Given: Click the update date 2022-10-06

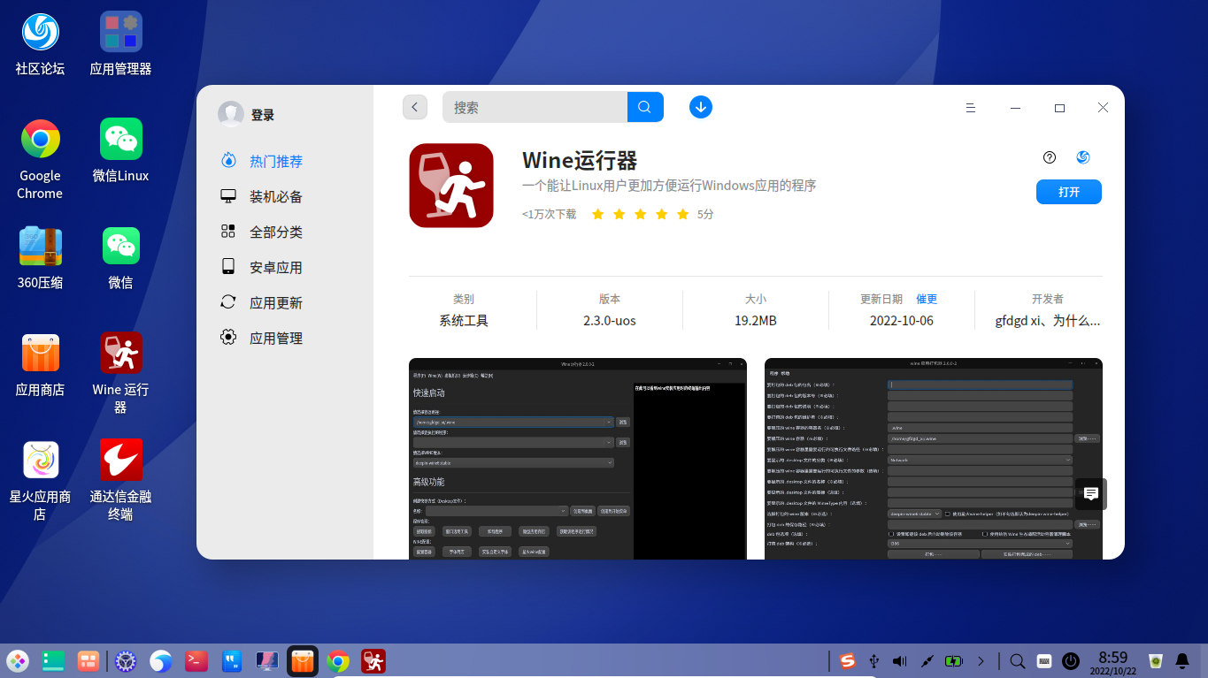Looking at the screenshot, I should (902, 320).
